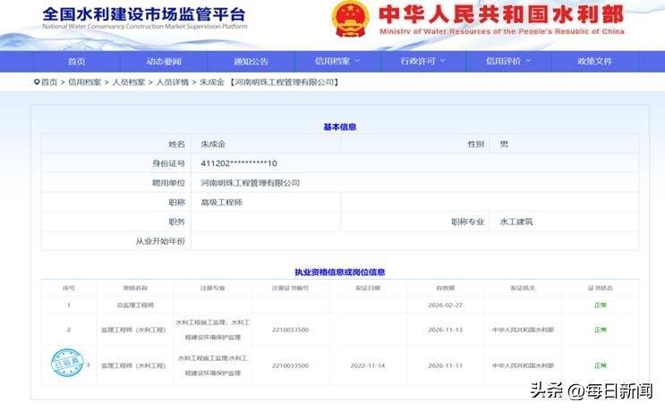Expand the 行政许可 dropdown menu

(422, 62)
